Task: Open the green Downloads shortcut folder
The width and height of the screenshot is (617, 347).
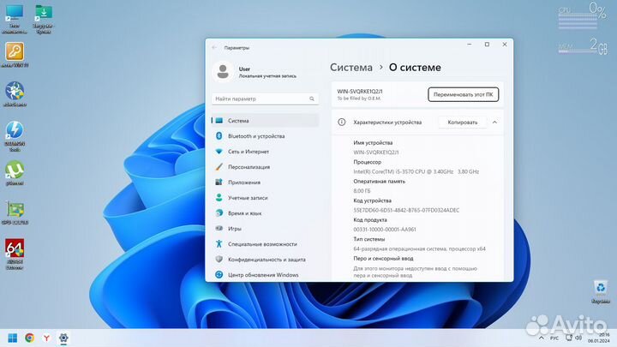Action: click(x=44, y=18)
